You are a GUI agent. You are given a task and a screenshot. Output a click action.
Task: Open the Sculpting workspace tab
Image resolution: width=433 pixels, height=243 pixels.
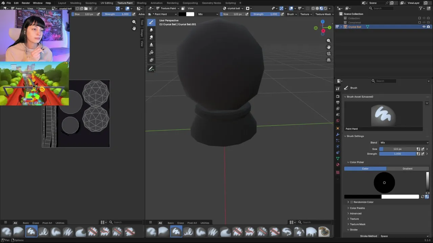(91, 3)
